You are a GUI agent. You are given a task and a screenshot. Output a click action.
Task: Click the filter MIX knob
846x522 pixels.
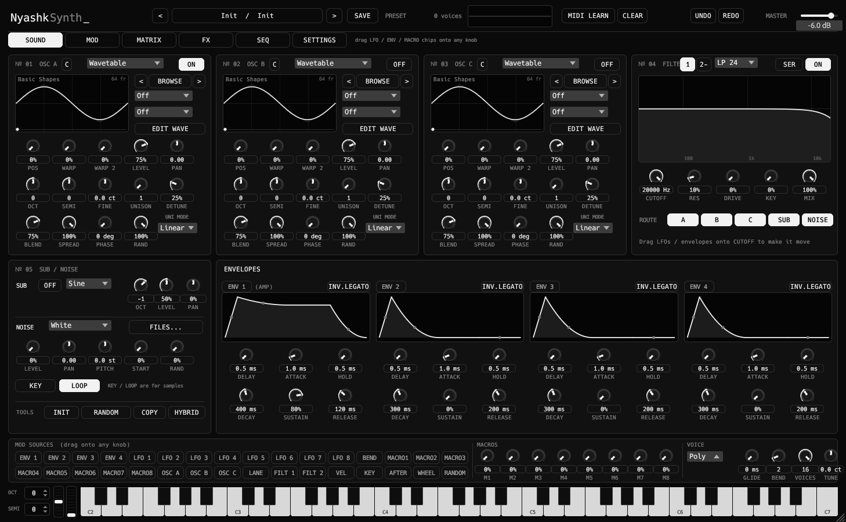pyautogui.click(x=809, y=176)
